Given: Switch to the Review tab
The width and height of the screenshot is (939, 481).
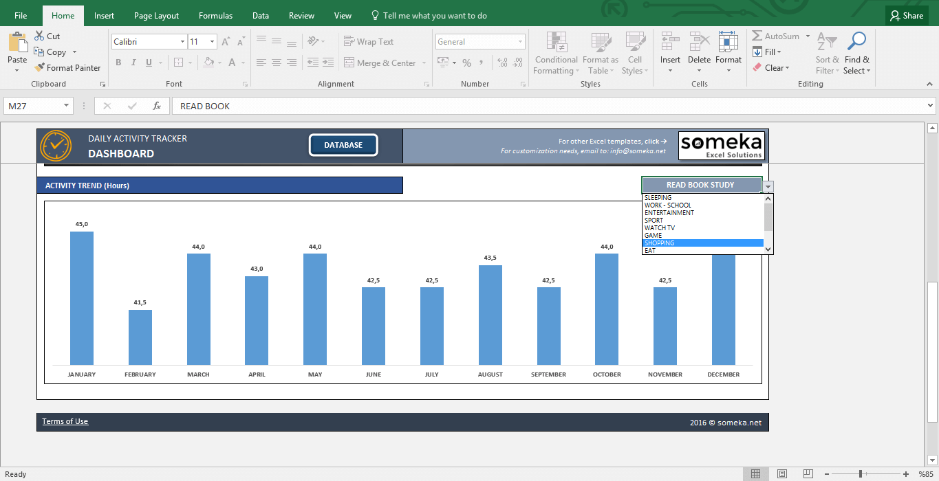Looking at the screenshot, I should click(301, 15).
